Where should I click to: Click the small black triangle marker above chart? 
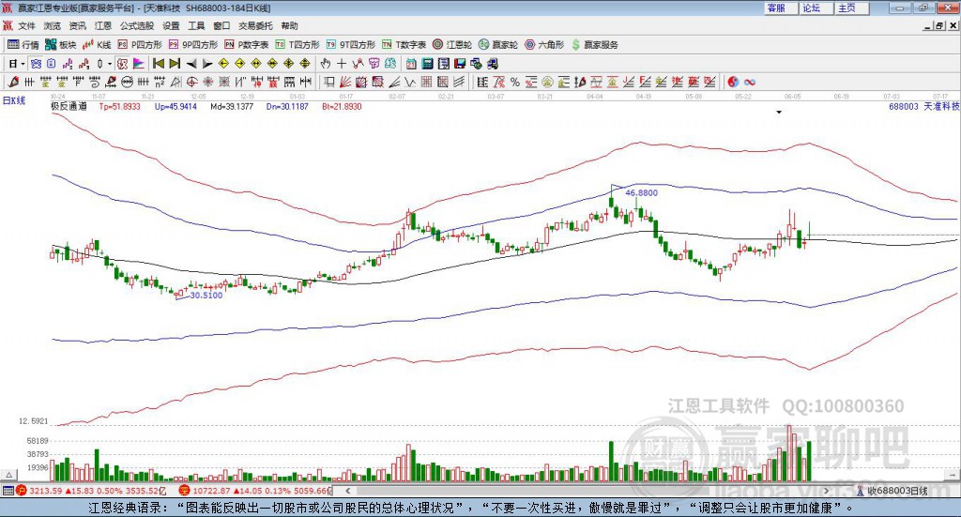tap(779, 112)
